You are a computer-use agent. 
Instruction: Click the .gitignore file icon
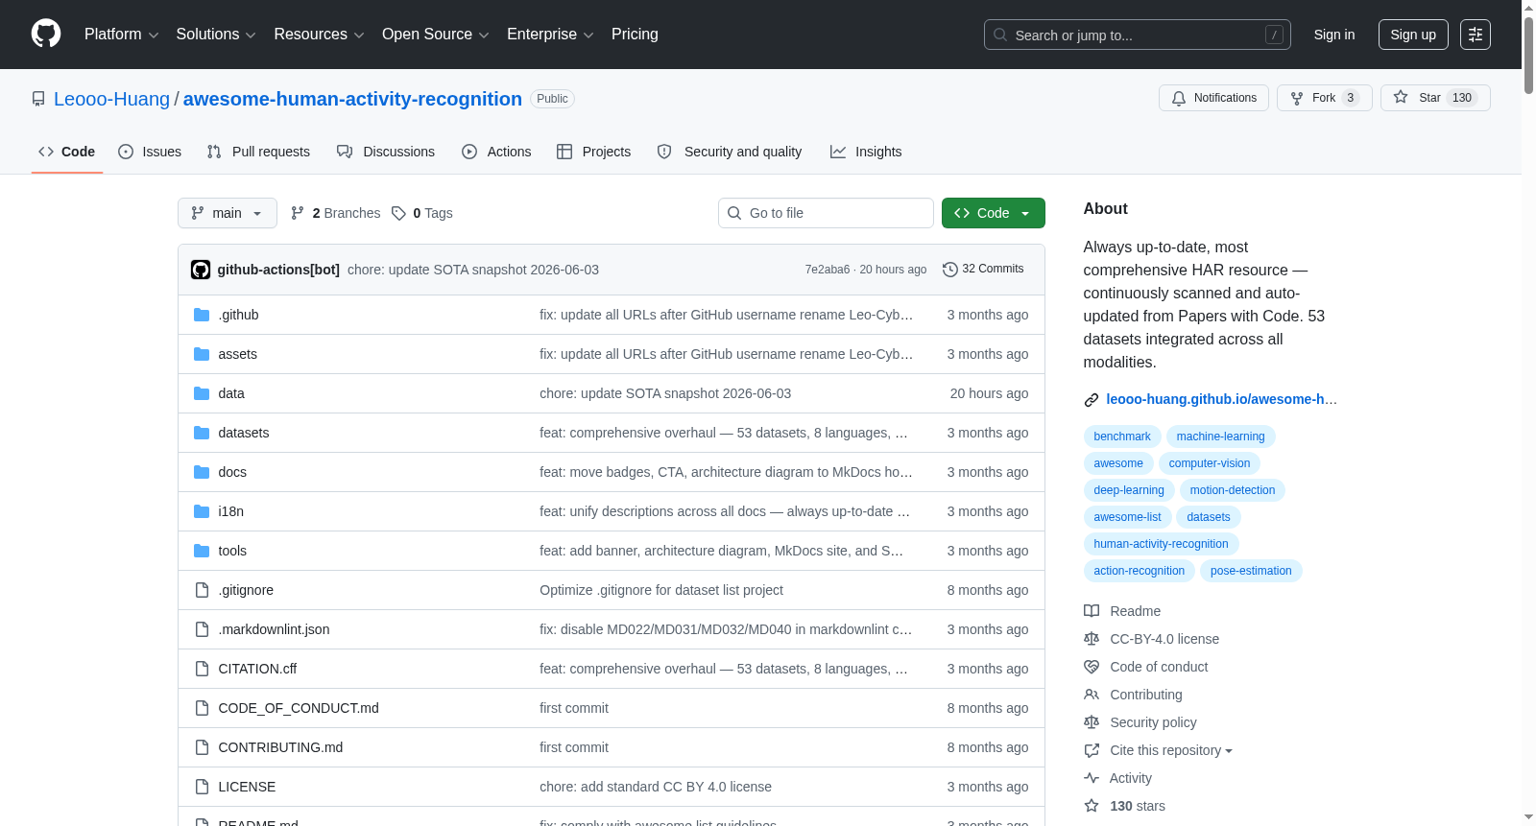[x=202, y=590]
